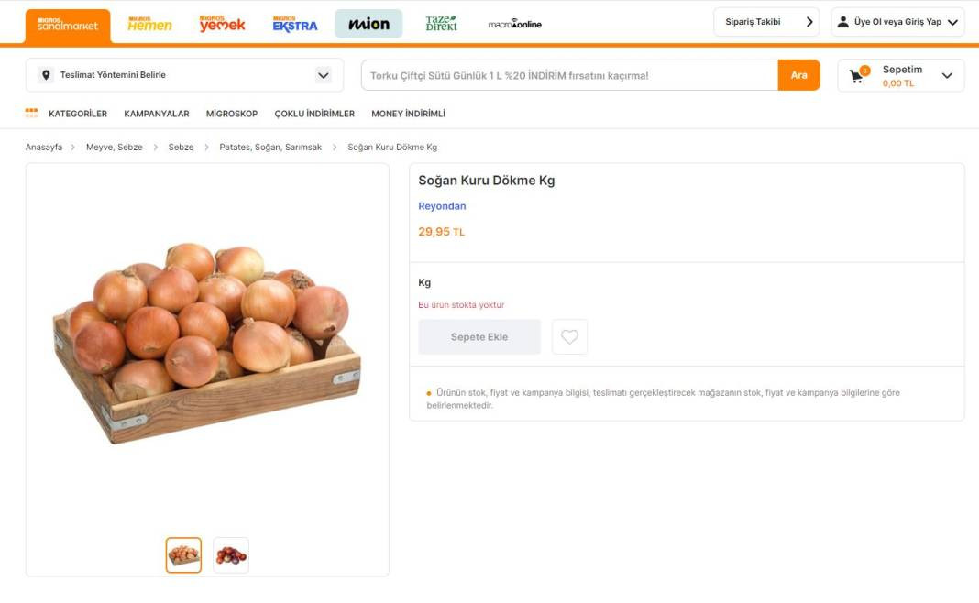Open the Migros Sanal Market home logo

[x=66, y=23]
